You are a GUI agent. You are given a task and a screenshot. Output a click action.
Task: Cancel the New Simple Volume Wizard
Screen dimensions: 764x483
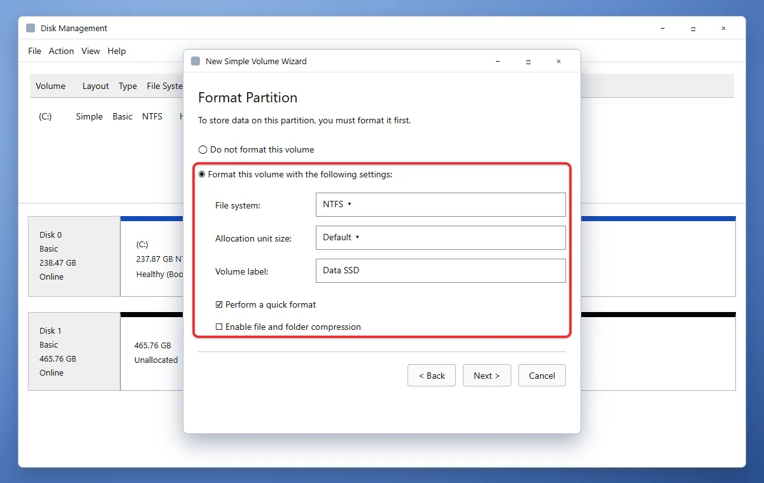point(542,376)
